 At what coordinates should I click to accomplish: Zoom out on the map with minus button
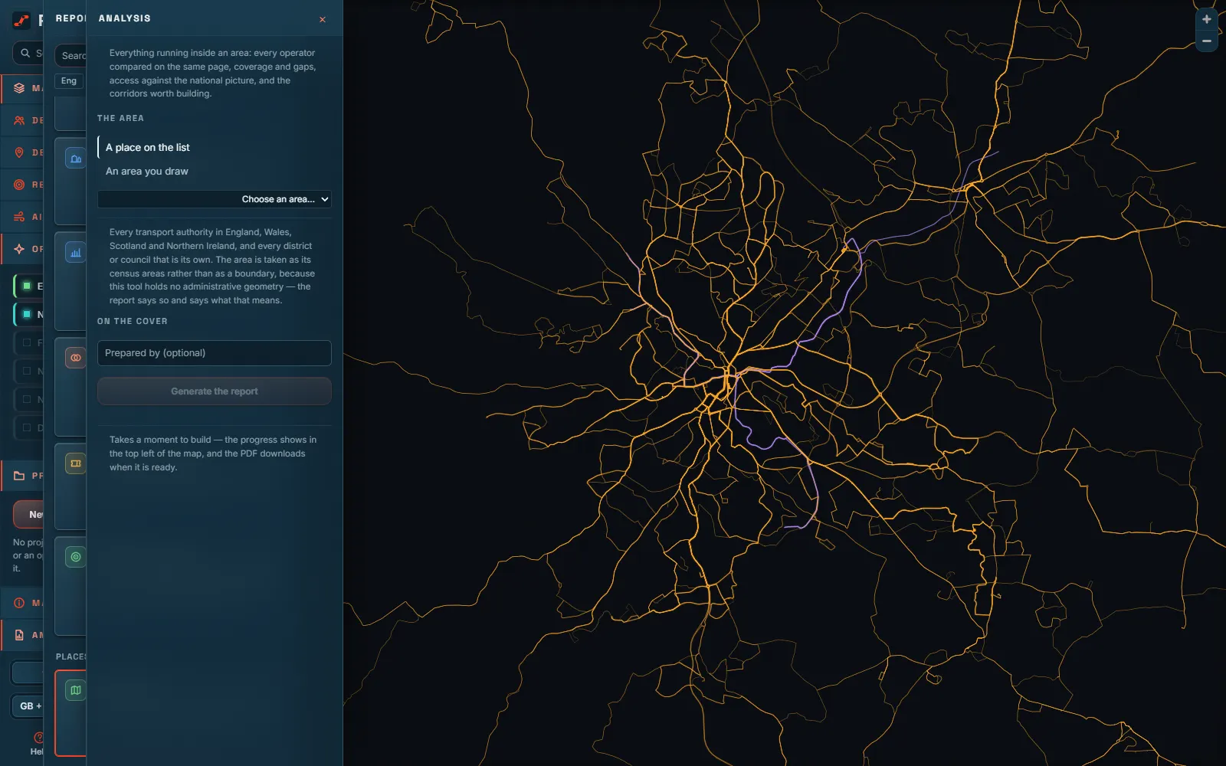click(1207, 41)
